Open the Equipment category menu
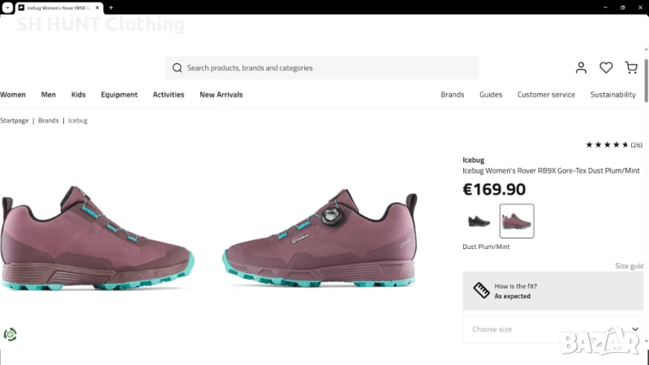649x365 pixels. point(119,95)
